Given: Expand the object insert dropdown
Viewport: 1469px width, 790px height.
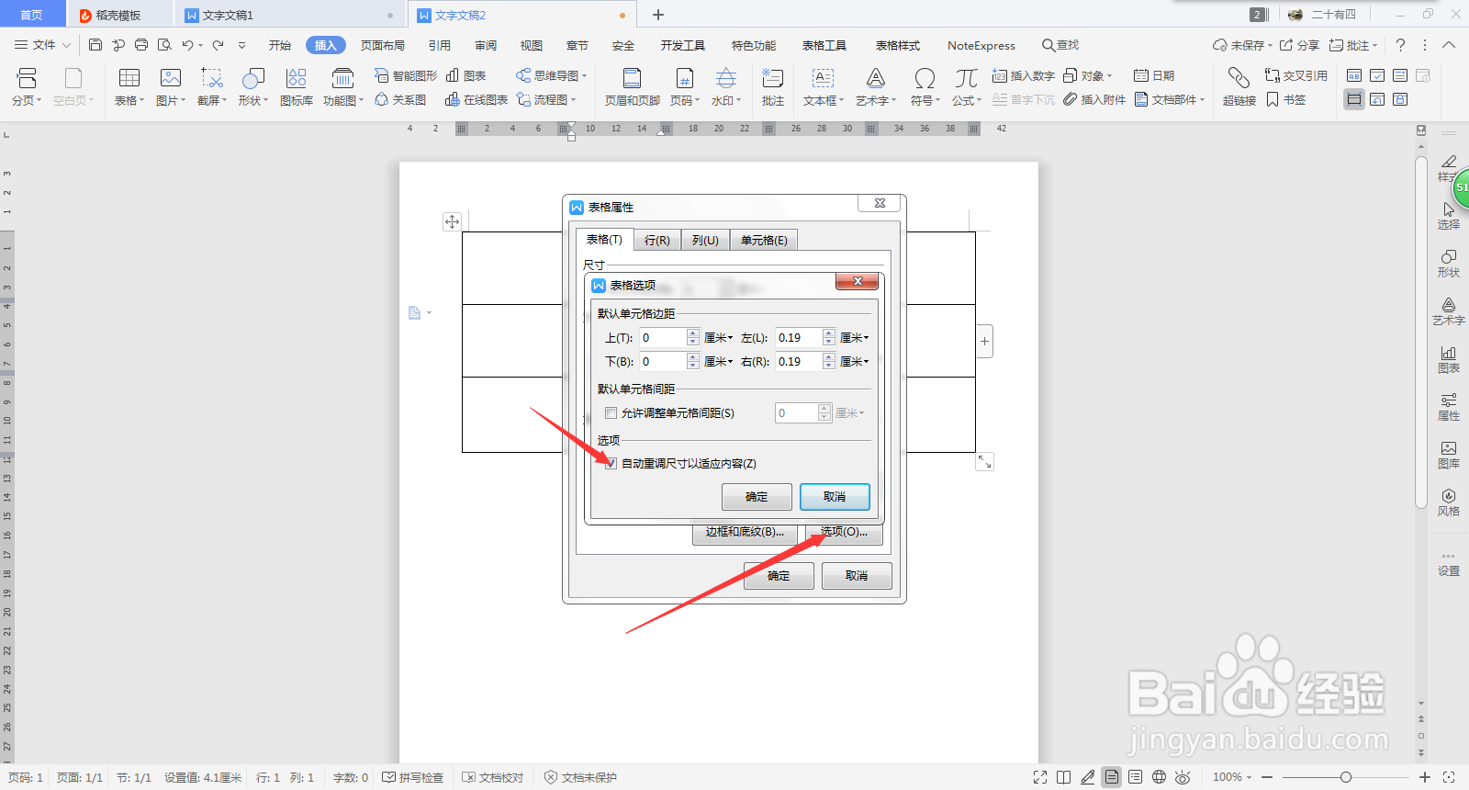Looking at the screenshot, I should pos(1109,75).
